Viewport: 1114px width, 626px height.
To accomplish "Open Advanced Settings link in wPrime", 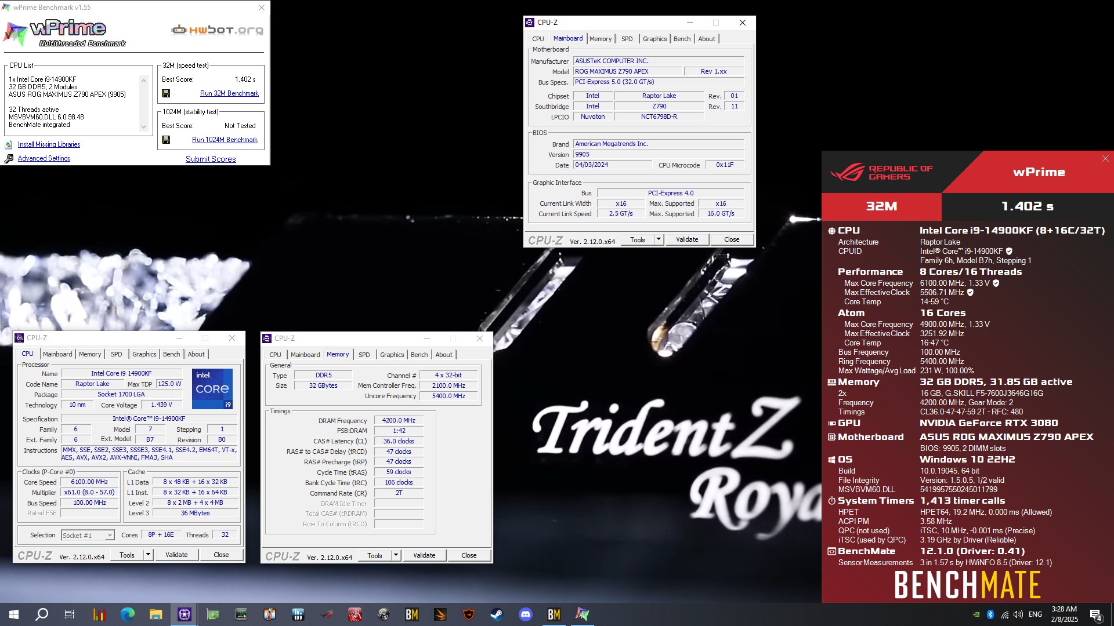I will click(x=44, y=158).
